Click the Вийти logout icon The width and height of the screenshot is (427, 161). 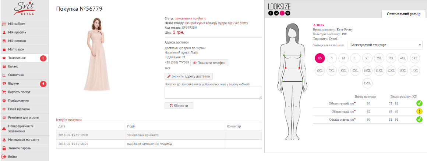4,157
